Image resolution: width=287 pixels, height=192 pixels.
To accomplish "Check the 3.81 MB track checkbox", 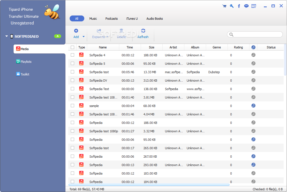I will click(72, 97).
